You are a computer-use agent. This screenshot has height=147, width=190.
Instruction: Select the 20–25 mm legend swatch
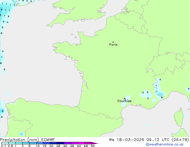pyautogui.click(x=54, y=143)
